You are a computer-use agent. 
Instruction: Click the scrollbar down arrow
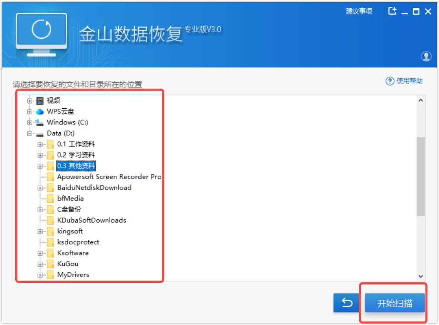pos(421,276)
